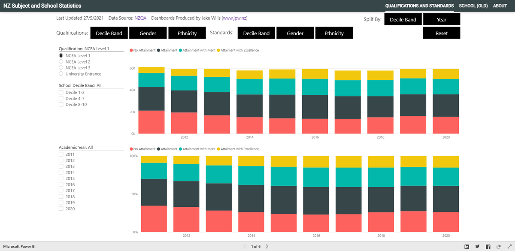Check academic year 2012
The image size is (515, 251).
pos(61,160)
